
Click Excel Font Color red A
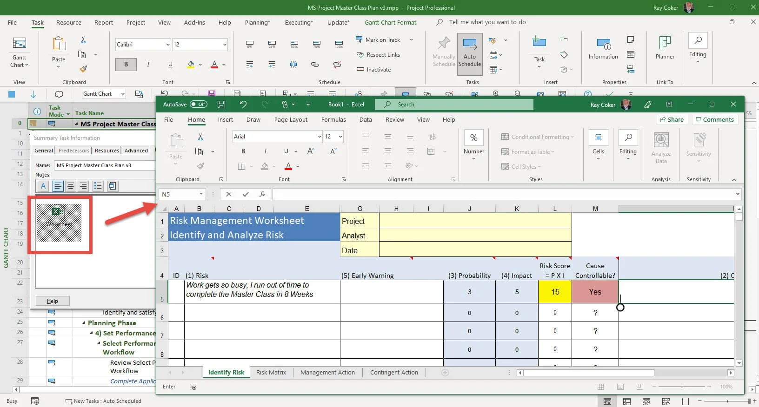288,166
